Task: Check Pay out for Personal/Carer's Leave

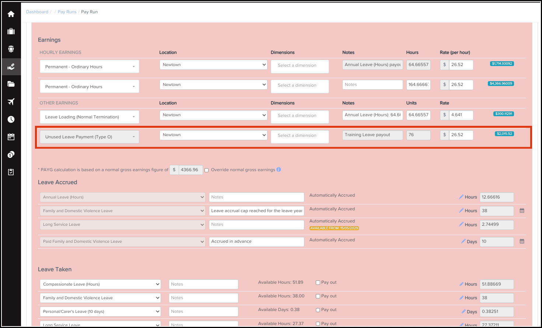Action: (318, 310)
